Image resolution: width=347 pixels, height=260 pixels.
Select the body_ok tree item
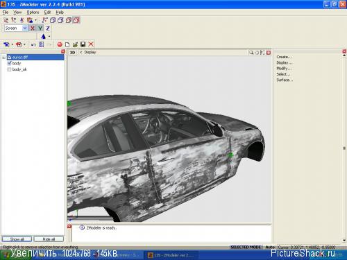click(19, 69)
